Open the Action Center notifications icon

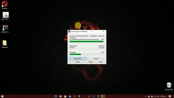(170, 96)
